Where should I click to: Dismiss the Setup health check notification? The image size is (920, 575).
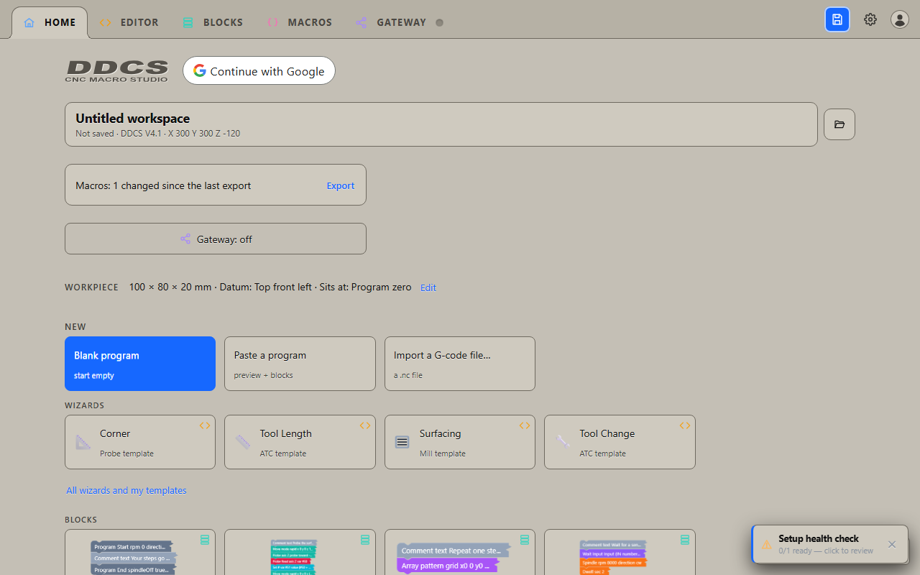(x=892, y=544)
